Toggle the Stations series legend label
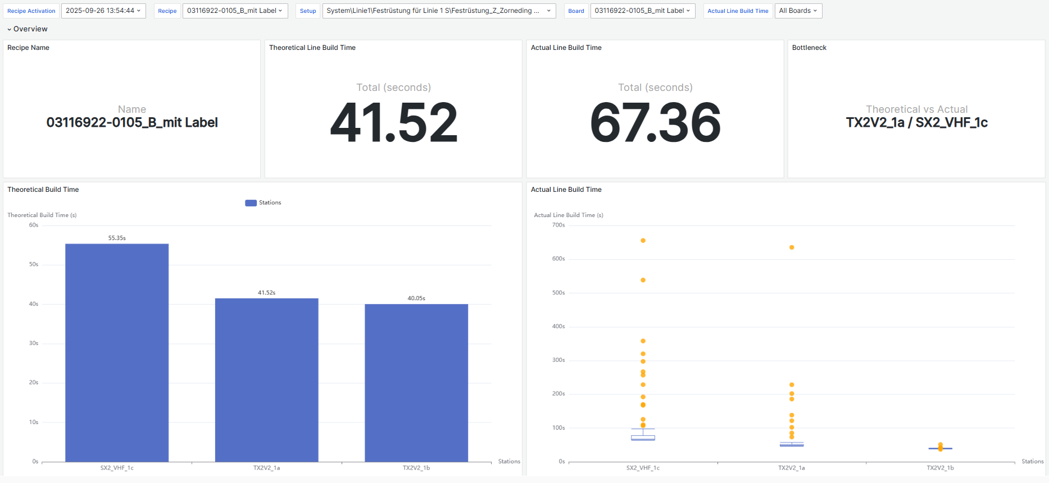This screenshot has height=483, width=1049. click(x=270, y=203)
